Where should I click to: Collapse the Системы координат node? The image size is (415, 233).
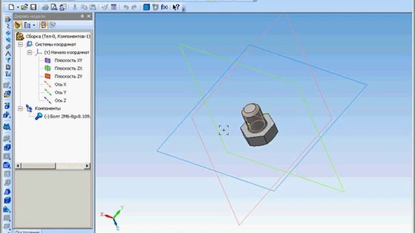(20, 45)
